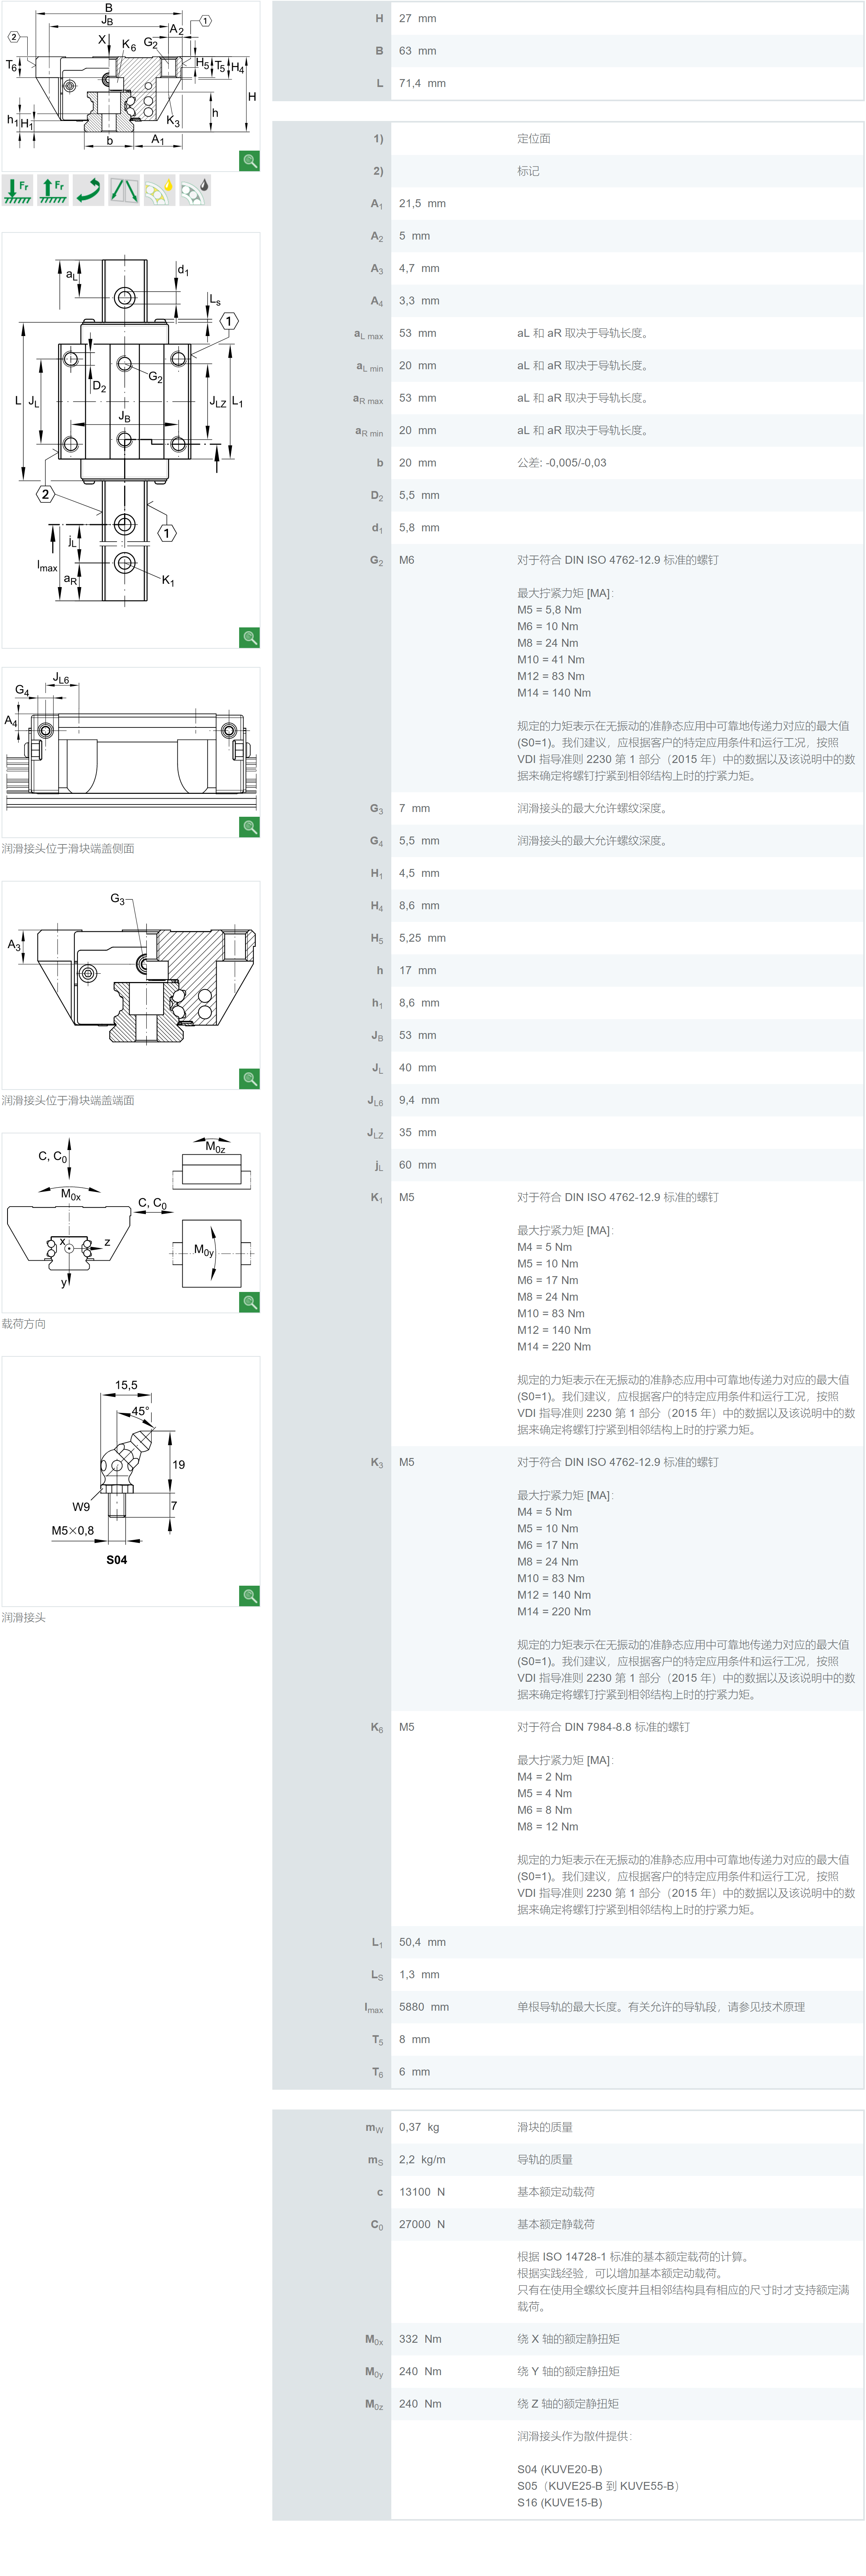The height and width of the screenshot is (2576, 866).
Task: Select the T6 value 6 mm
Action: pos(414,2071)
